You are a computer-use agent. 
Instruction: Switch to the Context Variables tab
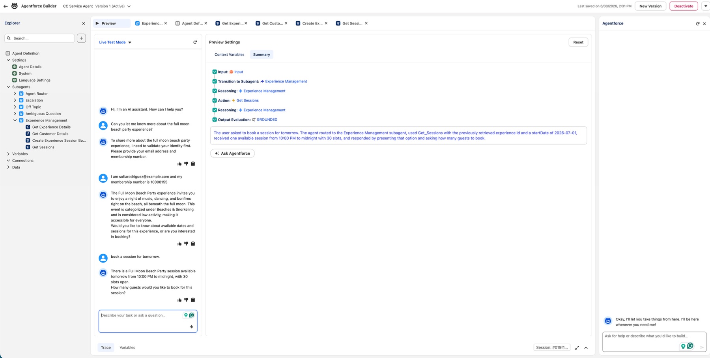(x=229, y=54)
